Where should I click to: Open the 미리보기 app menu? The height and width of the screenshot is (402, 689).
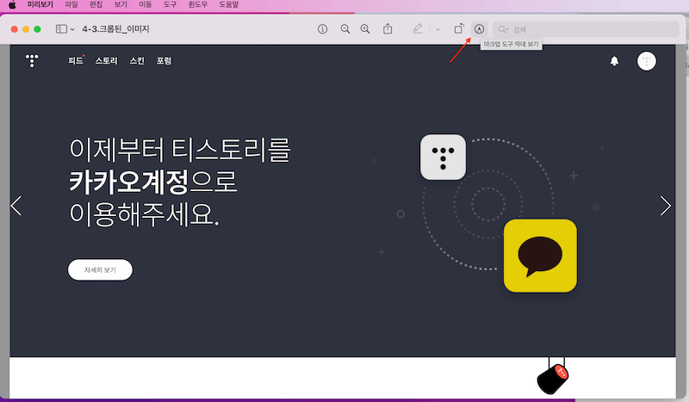(x=40, y=4)
